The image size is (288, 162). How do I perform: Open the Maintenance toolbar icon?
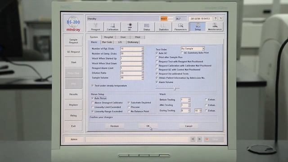215,27
